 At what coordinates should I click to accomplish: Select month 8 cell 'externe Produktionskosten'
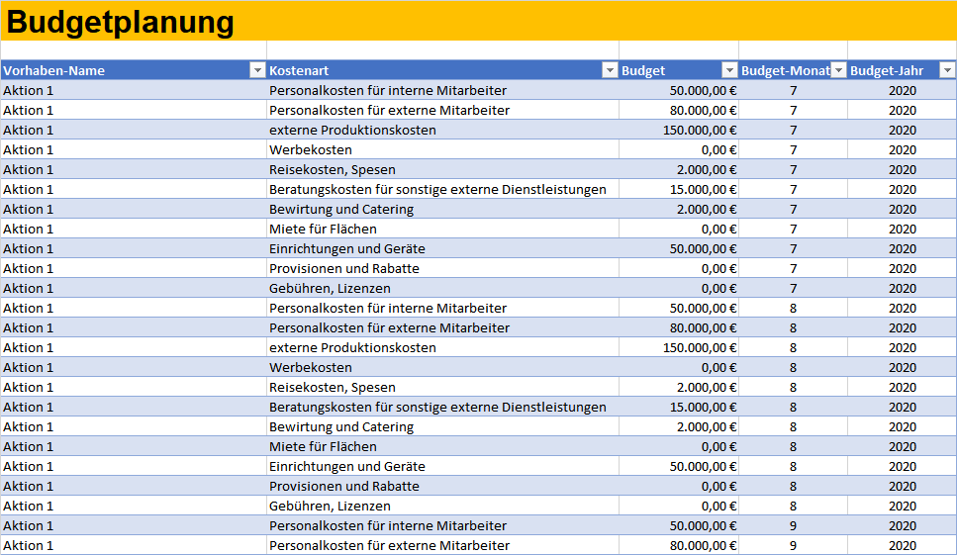pyautogui.click(x=442, y=348)
